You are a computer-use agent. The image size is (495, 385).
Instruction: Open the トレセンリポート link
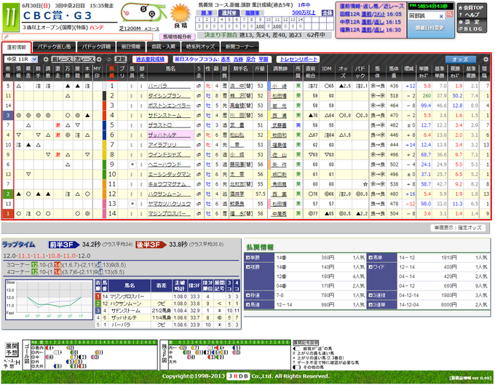click(298, 60)
